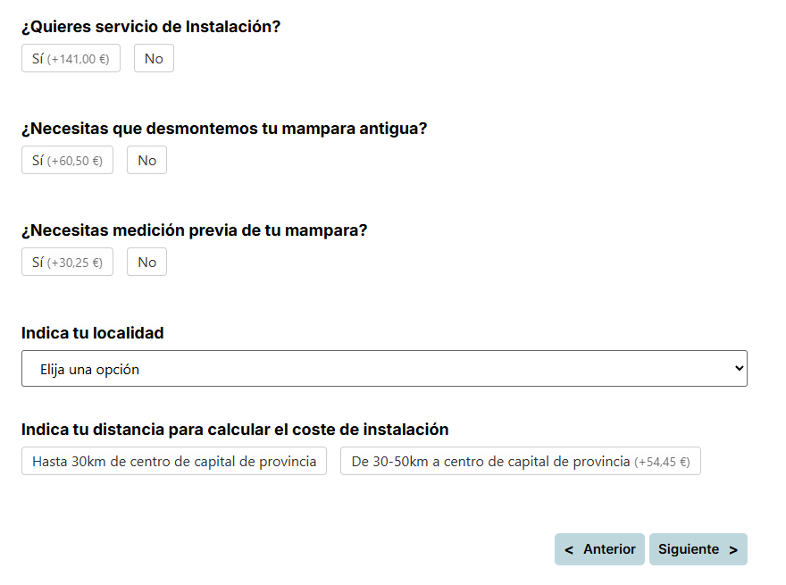
Task: Click the dropdown arrow for localidad selection
Action: pos(738,367)
